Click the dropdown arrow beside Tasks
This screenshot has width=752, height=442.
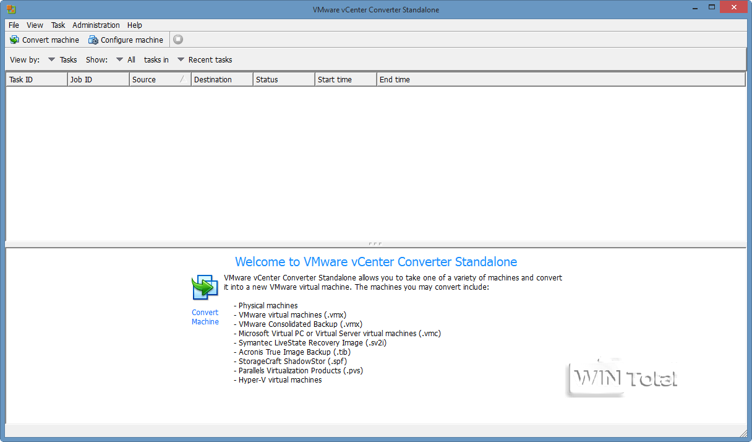pyautogui.click(x=51, y=59)
